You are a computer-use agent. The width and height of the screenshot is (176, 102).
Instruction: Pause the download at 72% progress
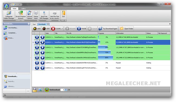[x=37, y=52]
